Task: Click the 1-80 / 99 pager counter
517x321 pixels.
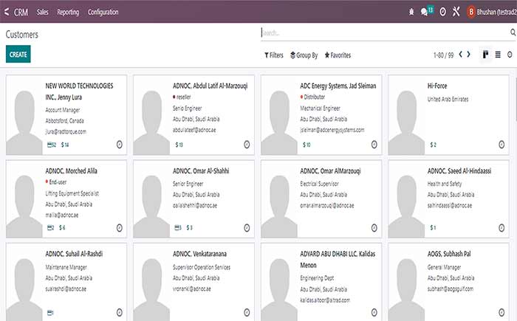Action: (x=443, y=55)
